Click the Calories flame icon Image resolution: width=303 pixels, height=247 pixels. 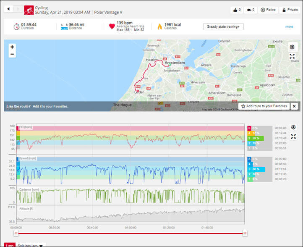[159, 26]
